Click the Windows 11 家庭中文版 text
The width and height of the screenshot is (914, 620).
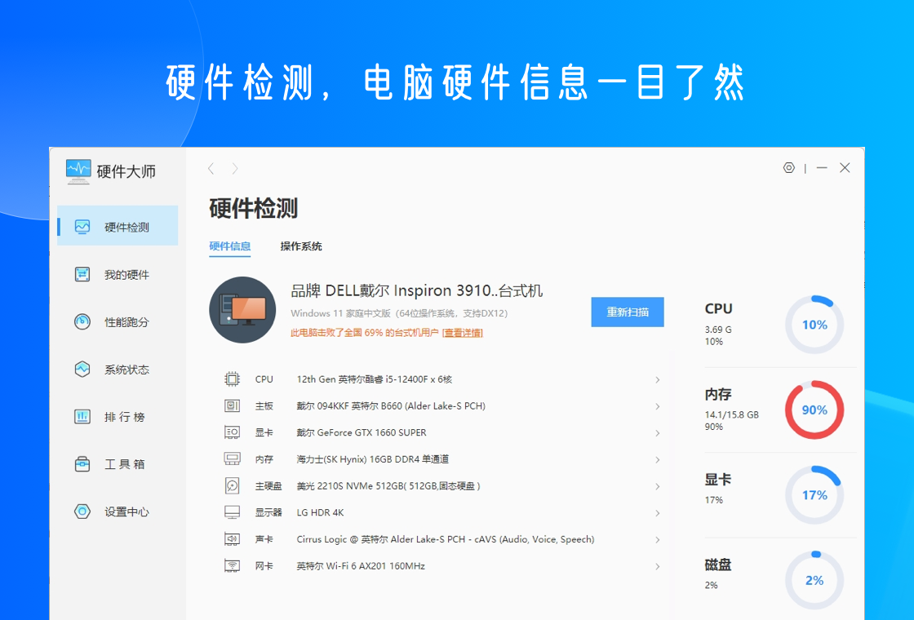399,313
